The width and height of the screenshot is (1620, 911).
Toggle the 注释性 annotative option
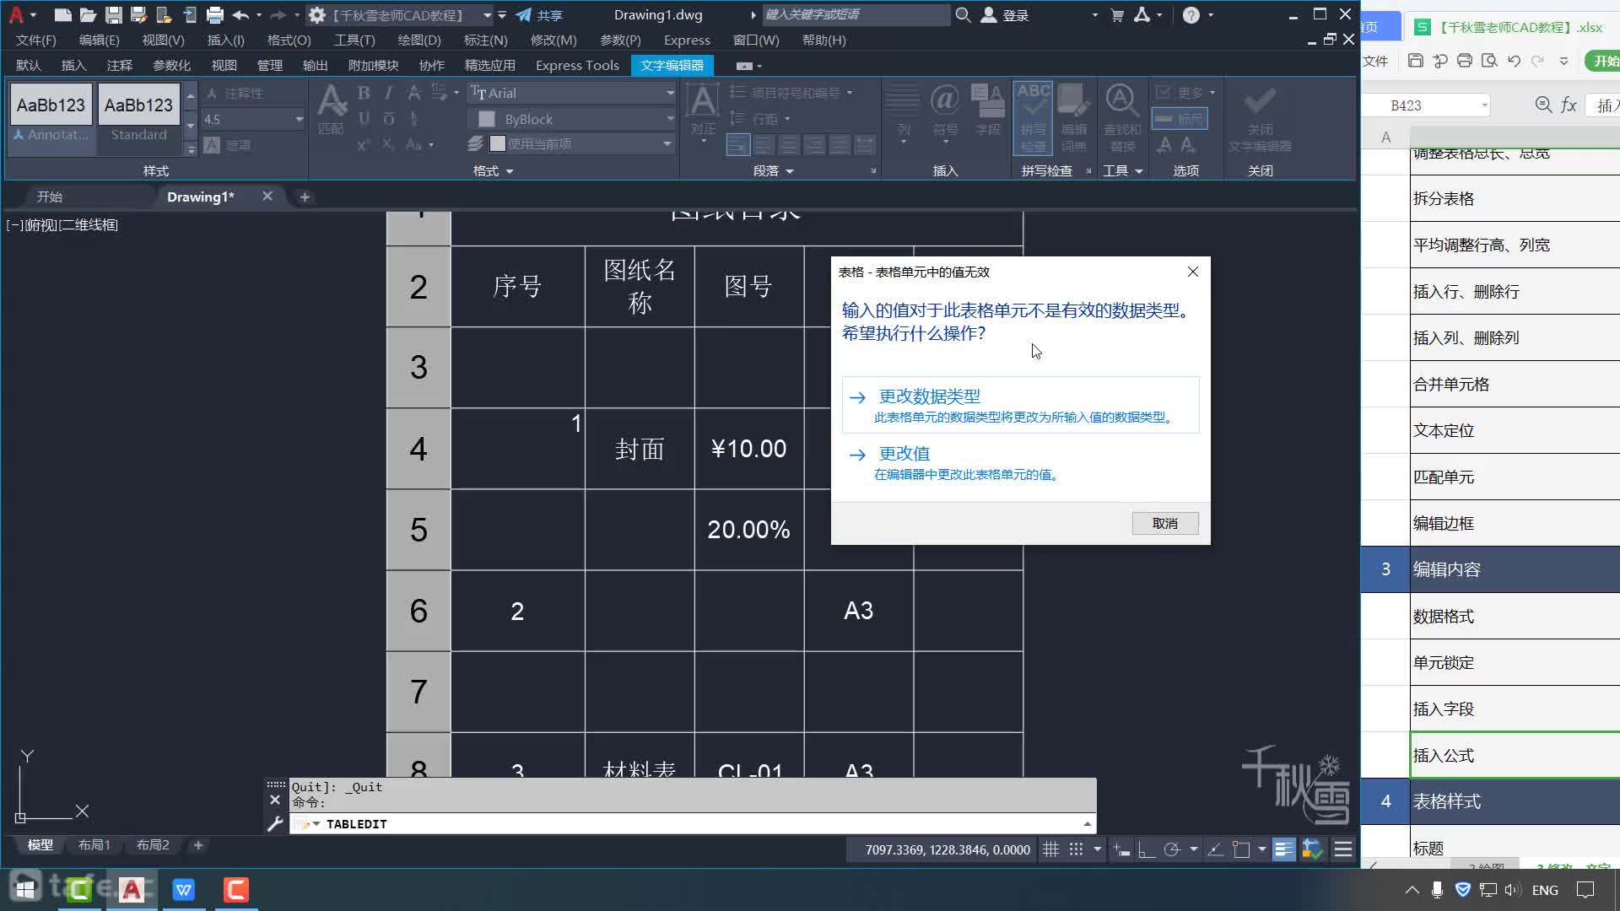pos(235,93)
